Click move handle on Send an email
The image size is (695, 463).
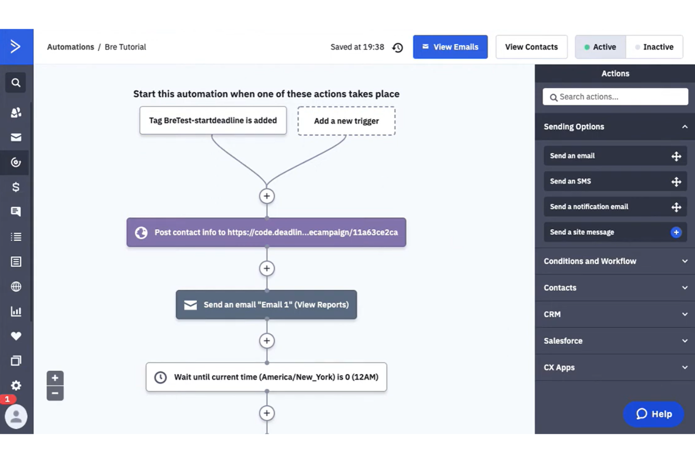[x=676, y=156]
